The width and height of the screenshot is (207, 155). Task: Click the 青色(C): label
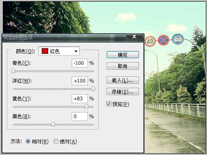click(21, 63)
